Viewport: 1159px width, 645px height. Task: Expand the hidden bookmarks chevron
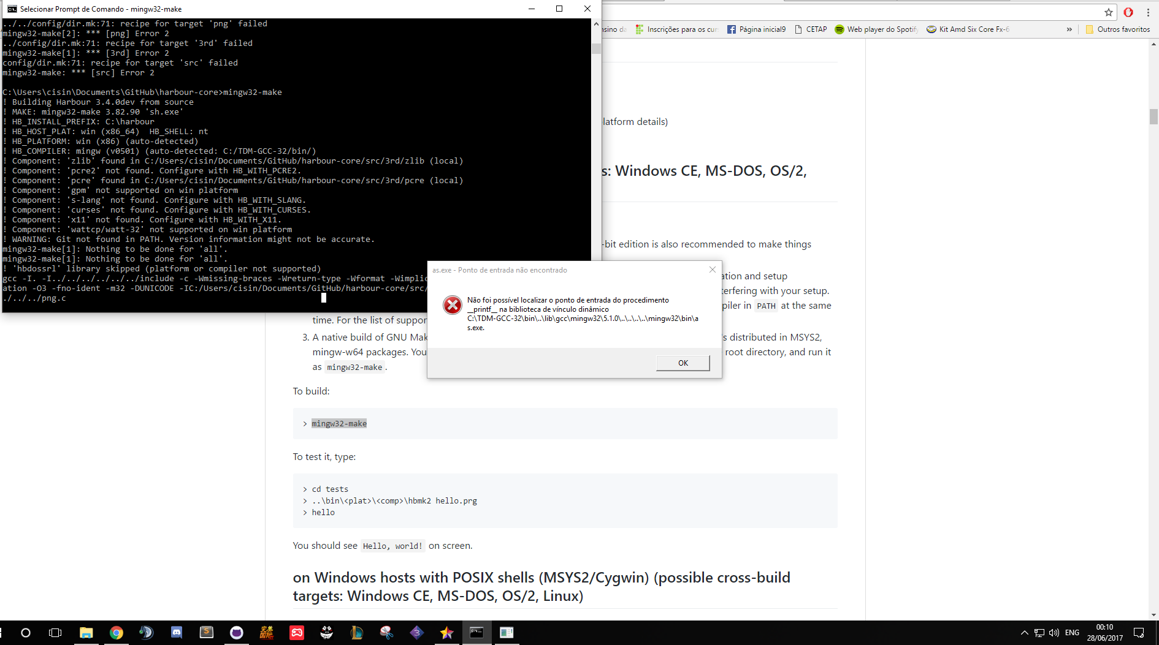tap(1069, 29)
